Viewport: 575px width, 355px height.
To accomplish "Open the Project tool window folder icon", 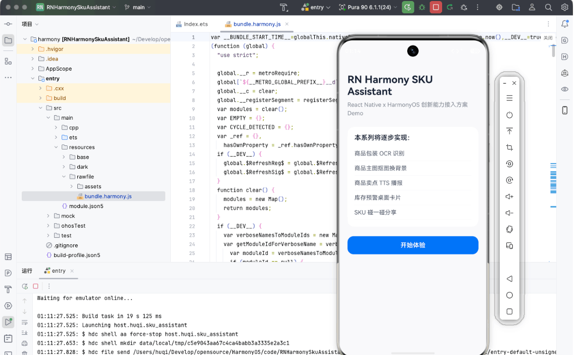I will click(x=8, y=40).
